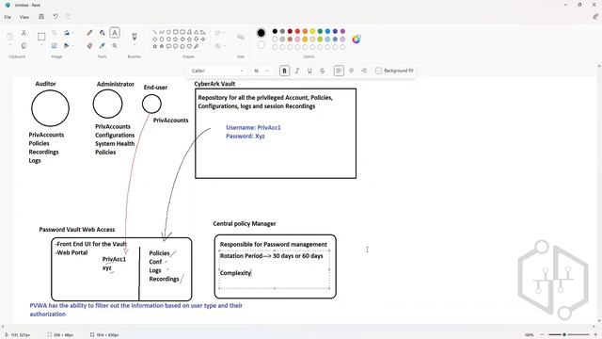Open the View menu

(x=24, y=17)
